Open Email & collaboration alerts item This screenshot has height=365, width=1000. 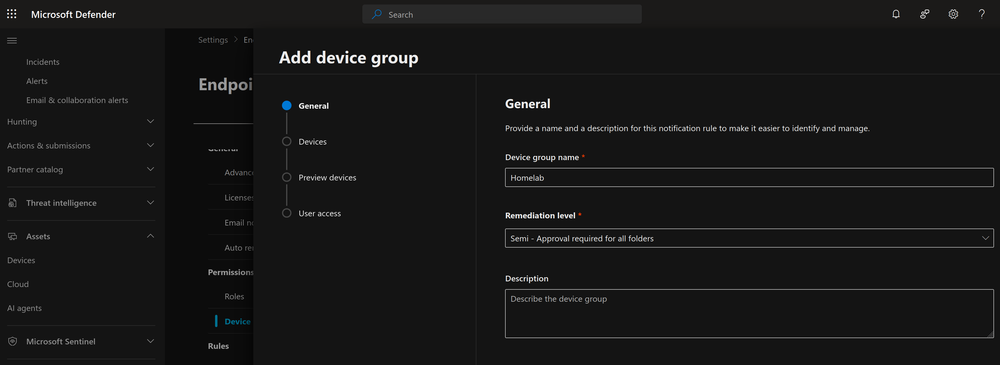pyautogui.click(x=77, y=100)
